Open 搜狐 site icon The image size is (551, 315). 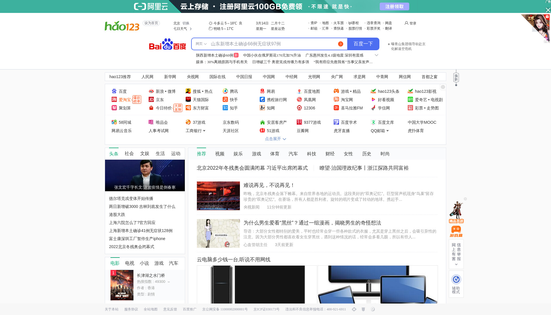click(x=188, y=91)
